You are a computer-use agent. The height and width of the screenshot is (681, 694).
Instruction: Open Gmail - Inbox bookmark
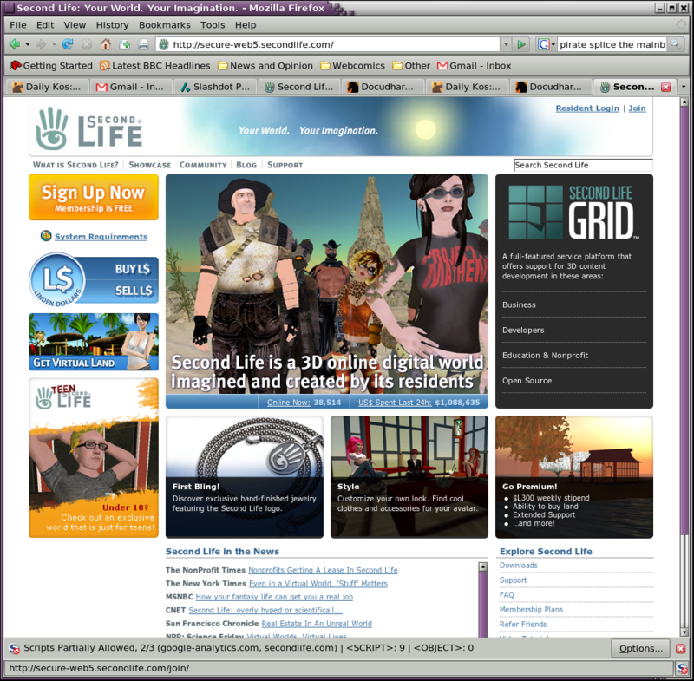pos(474,66)
